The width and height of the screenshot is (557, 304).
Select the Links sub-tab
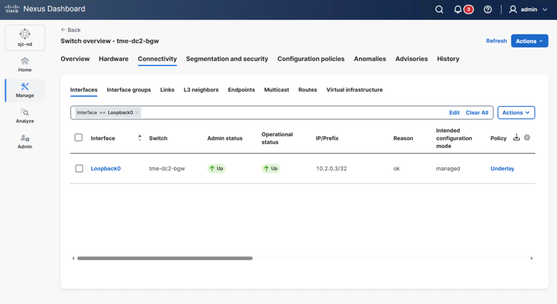(167, 90)
